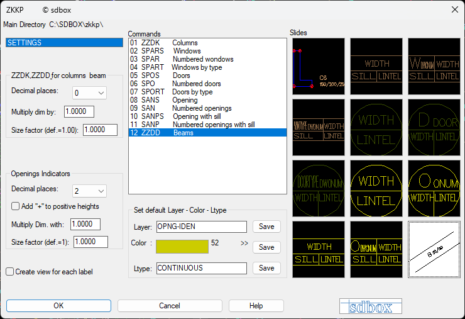Select 01 ZZDK Columns command
Image resolution: width=465 pixels, height=319 pixels.
pos(207,43)
